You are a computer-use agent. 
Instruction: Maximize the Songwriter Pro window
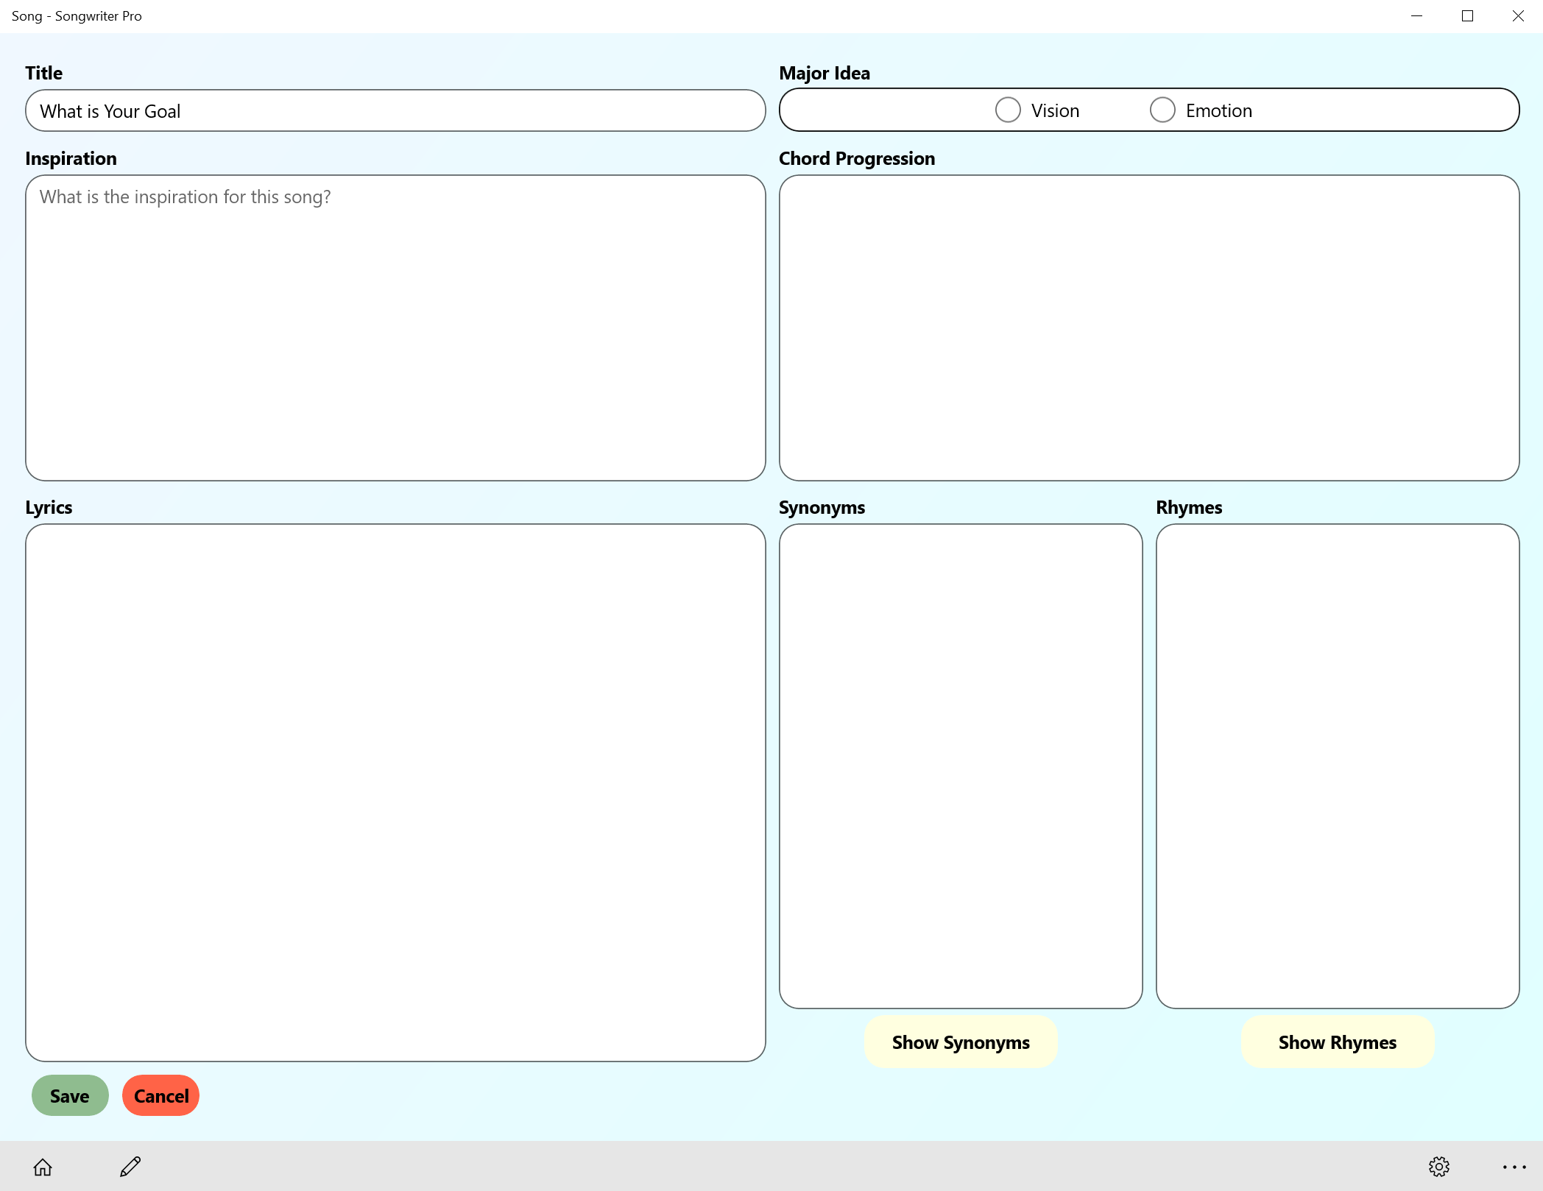1467,16
